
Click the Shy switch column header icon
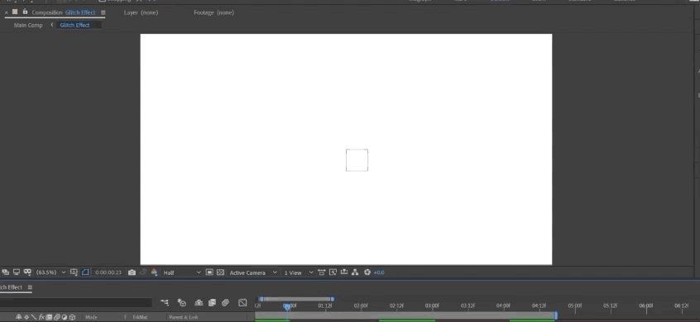coord(19,318)
